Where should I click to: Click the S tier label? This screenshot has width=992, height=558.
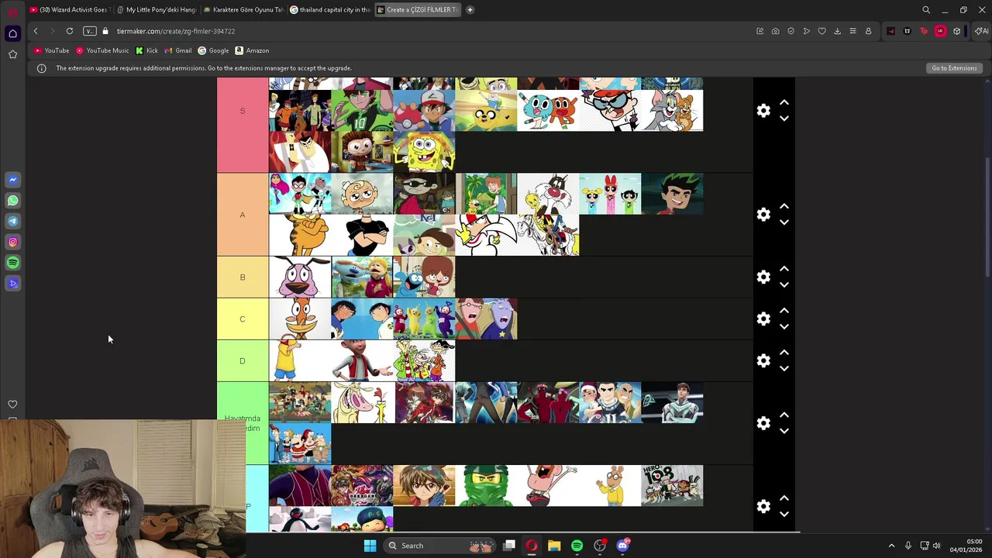243,111
